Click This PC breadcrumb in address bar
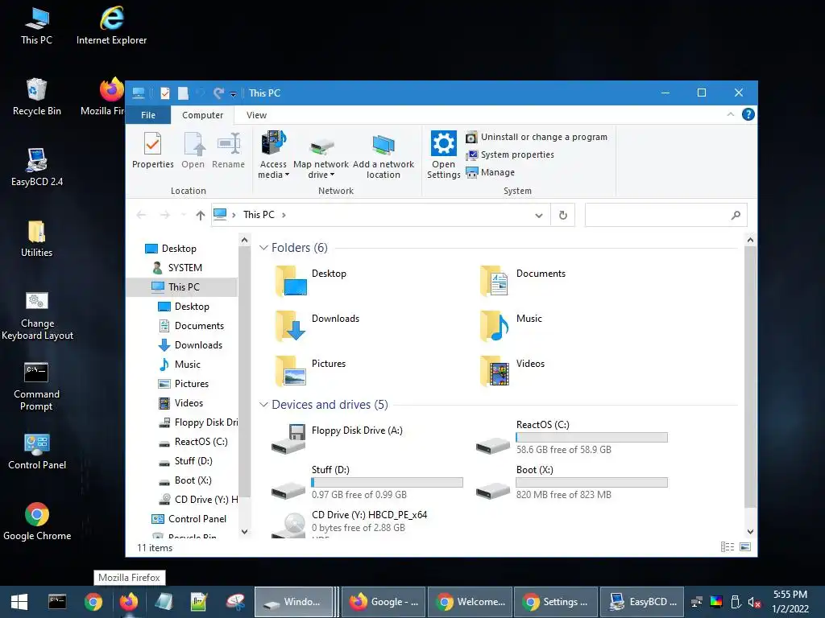 coord(259,215)
